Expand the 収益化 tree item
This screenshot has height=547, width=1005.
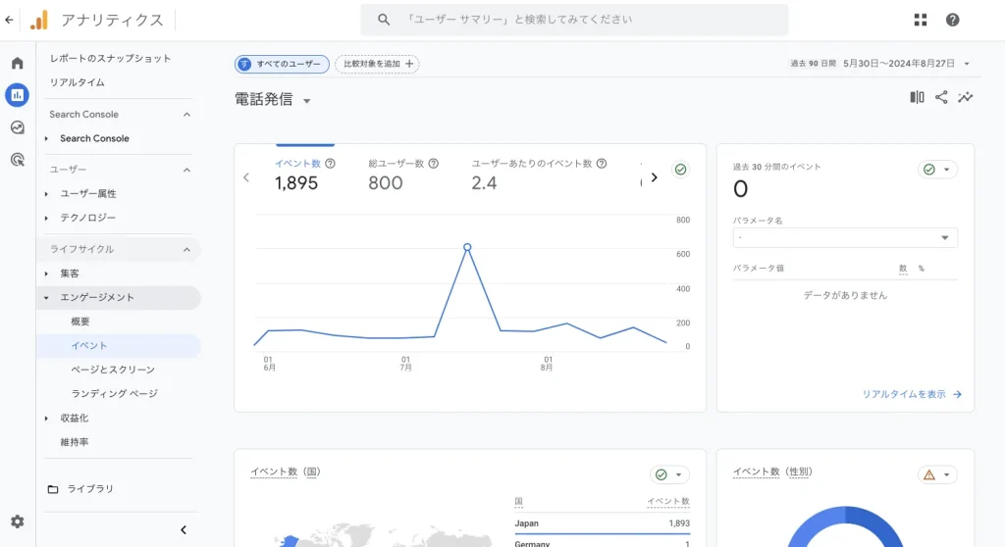click(46, 419)
